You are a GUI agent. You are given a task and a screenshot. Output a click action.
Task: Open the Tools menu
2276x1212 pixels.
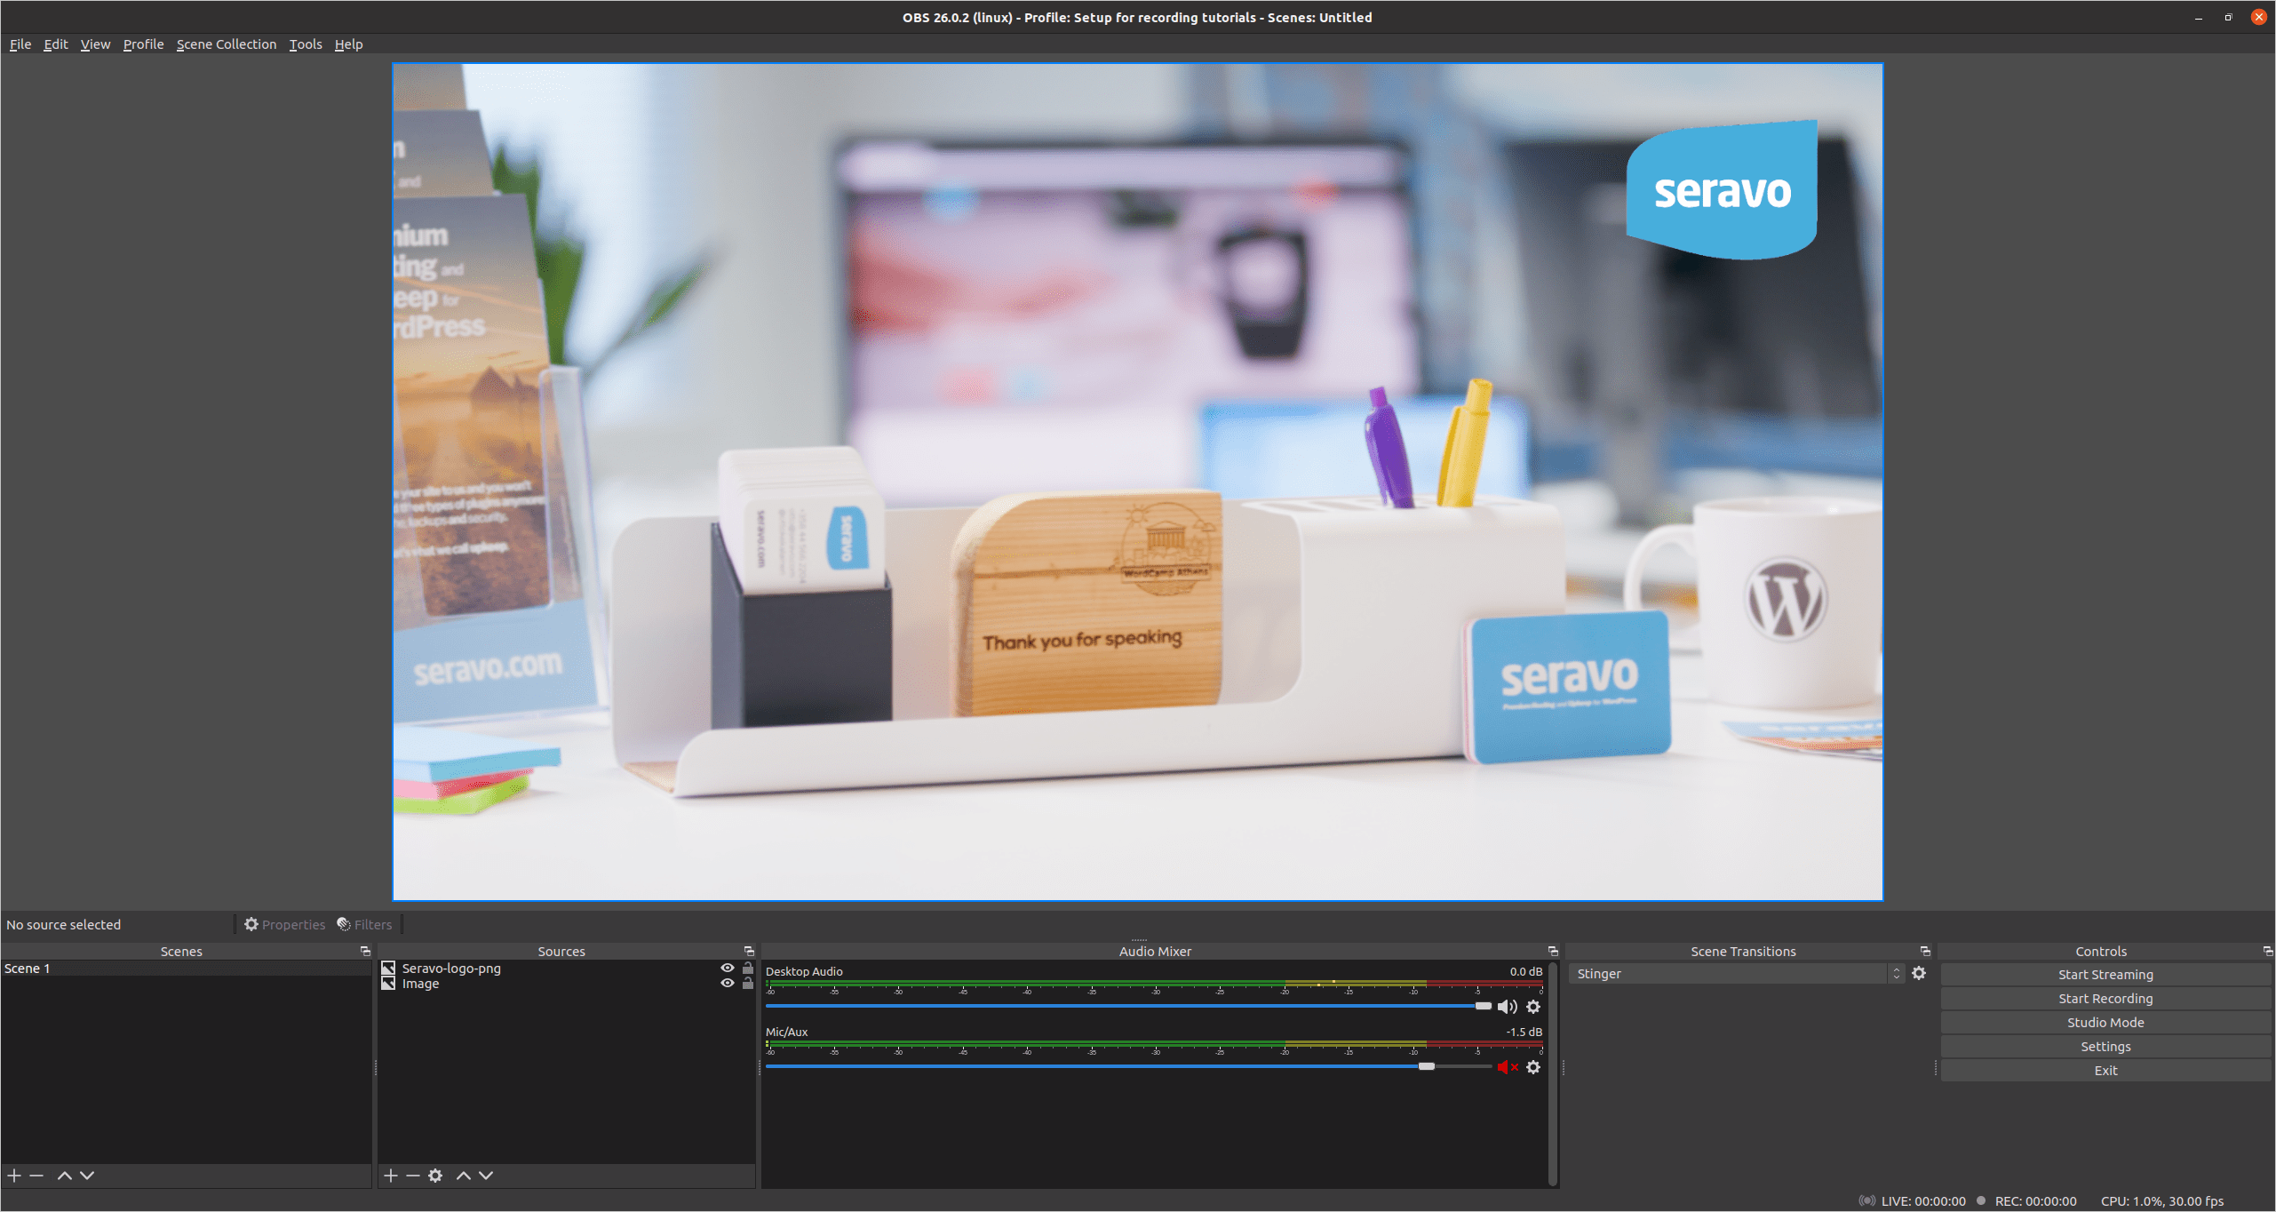[306, 44]
